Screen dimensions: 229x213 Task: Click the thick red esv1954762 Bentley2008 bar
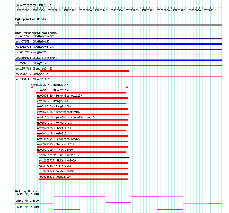pyautogui.click(x=85, y=71)
